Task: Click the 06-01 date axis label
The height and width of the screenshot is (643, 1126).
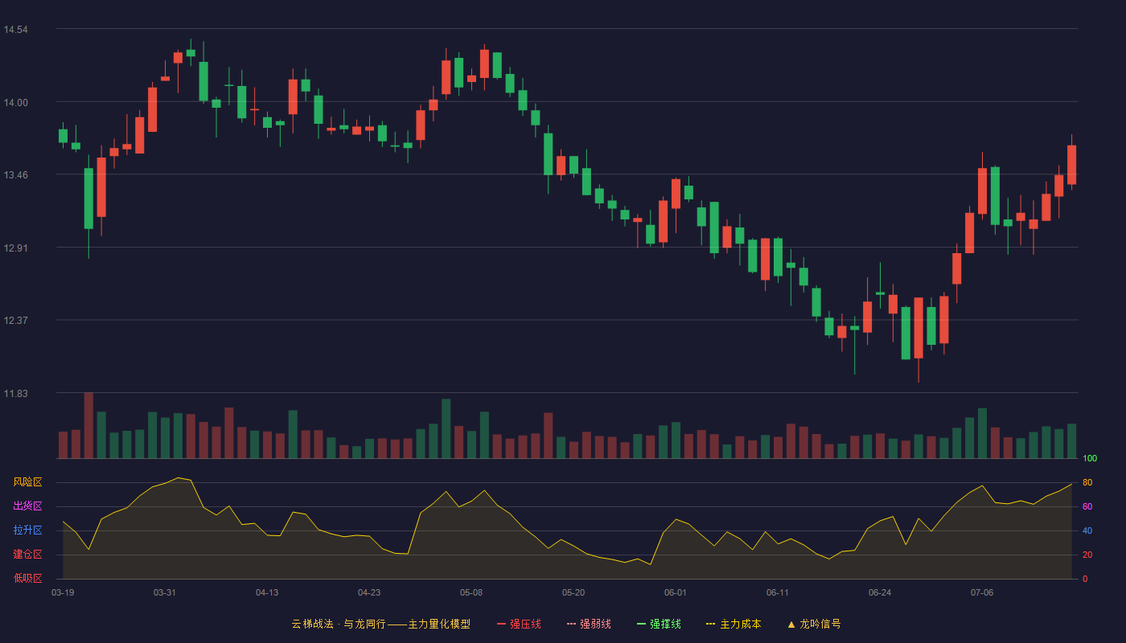Action: [x=676, y=592]
